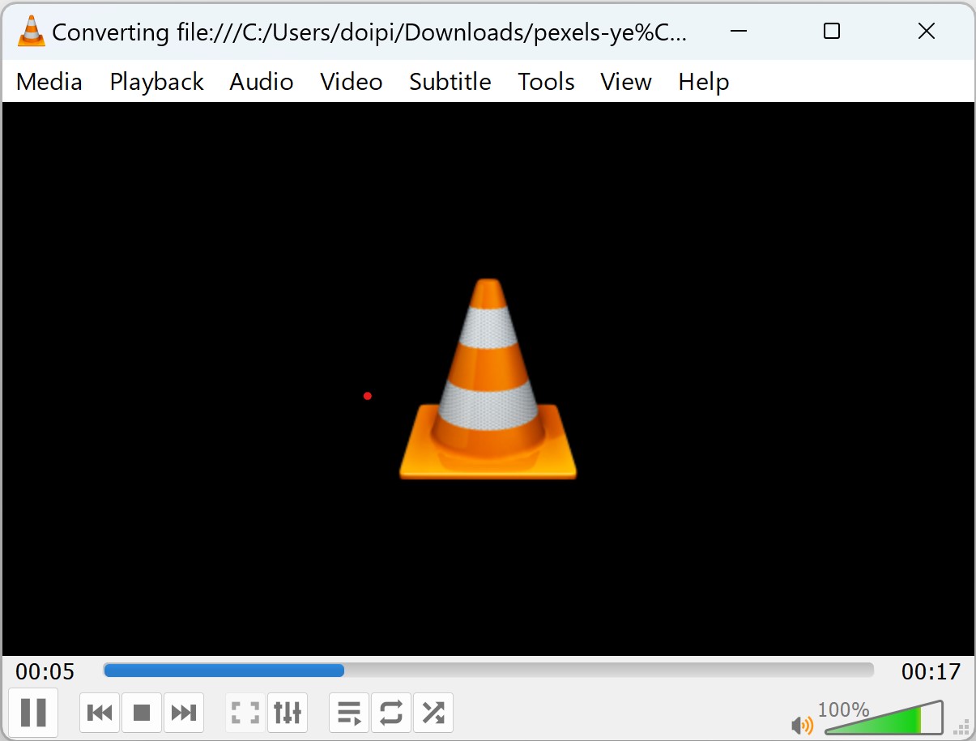Image resolution: width=976 pixels, height=741 pixels.
Task: Click the total time 00:17 label
Action: pyautogui.click(x=931, y=672)
